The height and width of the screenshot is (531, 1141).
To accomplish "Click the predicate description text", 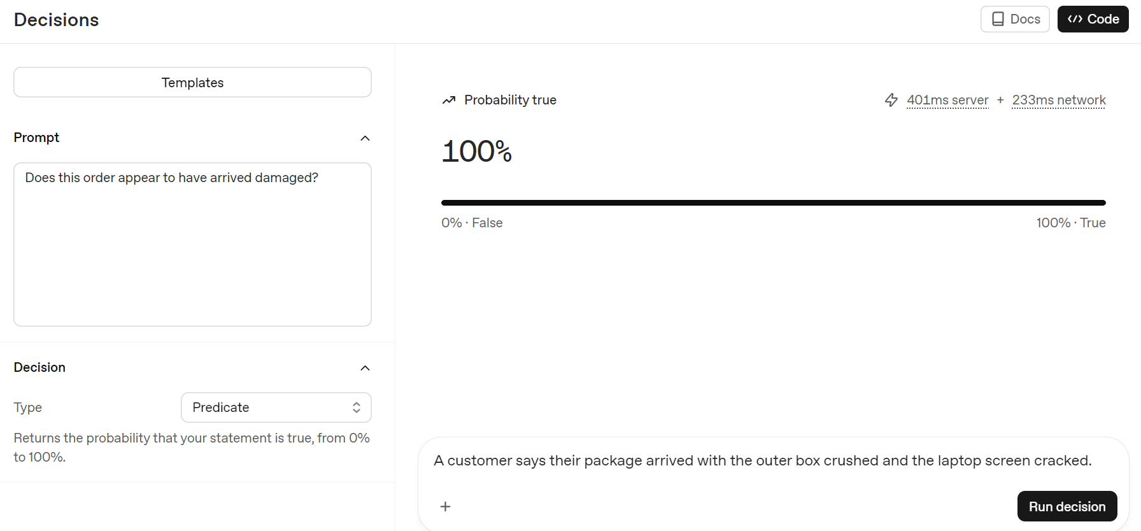I will coord(192,448).
